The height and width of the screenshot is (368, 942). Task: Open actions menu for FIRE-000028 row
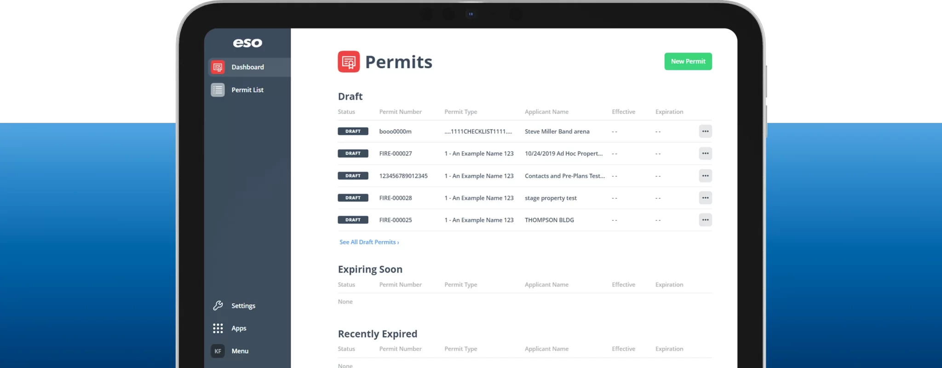705,198
